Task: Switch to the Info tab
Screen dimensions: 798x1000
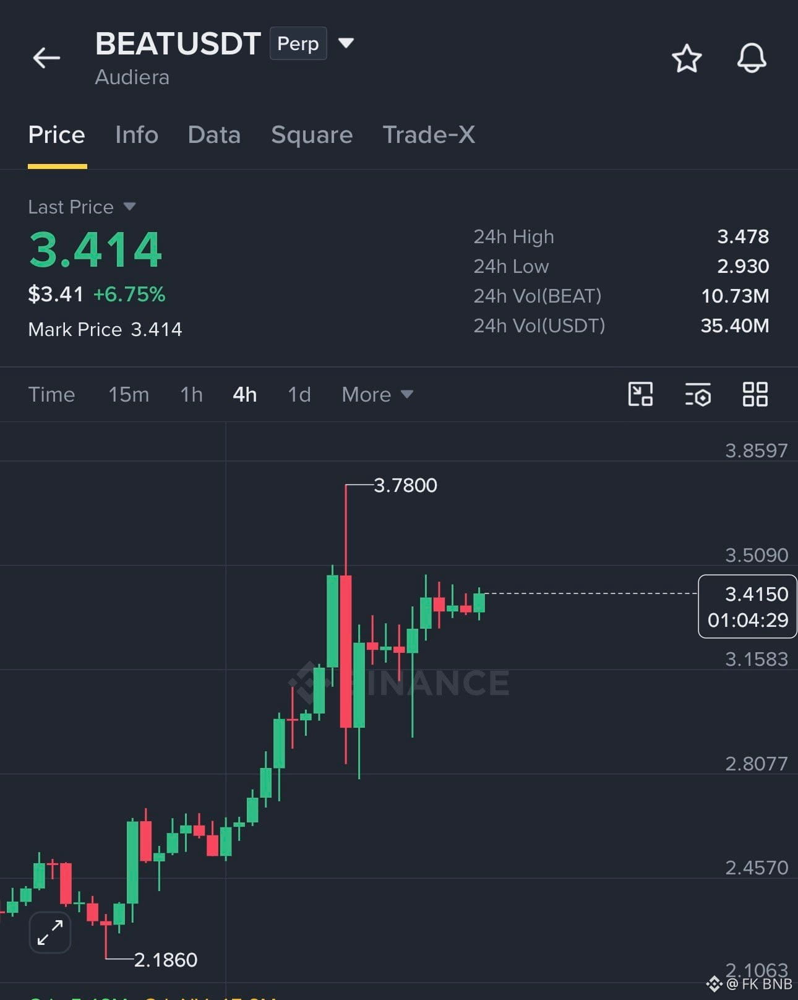Action: 137,135
